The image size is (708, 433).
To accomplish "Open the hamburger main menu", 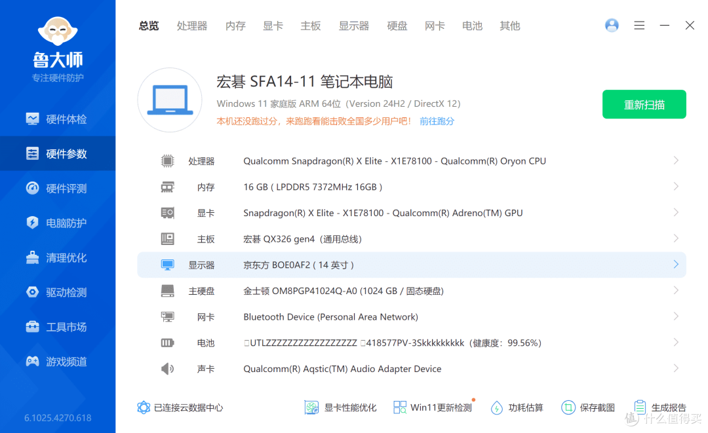I will [639, 26].
